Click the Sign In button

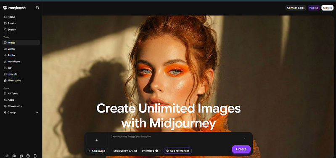click(x=328, y=8)
